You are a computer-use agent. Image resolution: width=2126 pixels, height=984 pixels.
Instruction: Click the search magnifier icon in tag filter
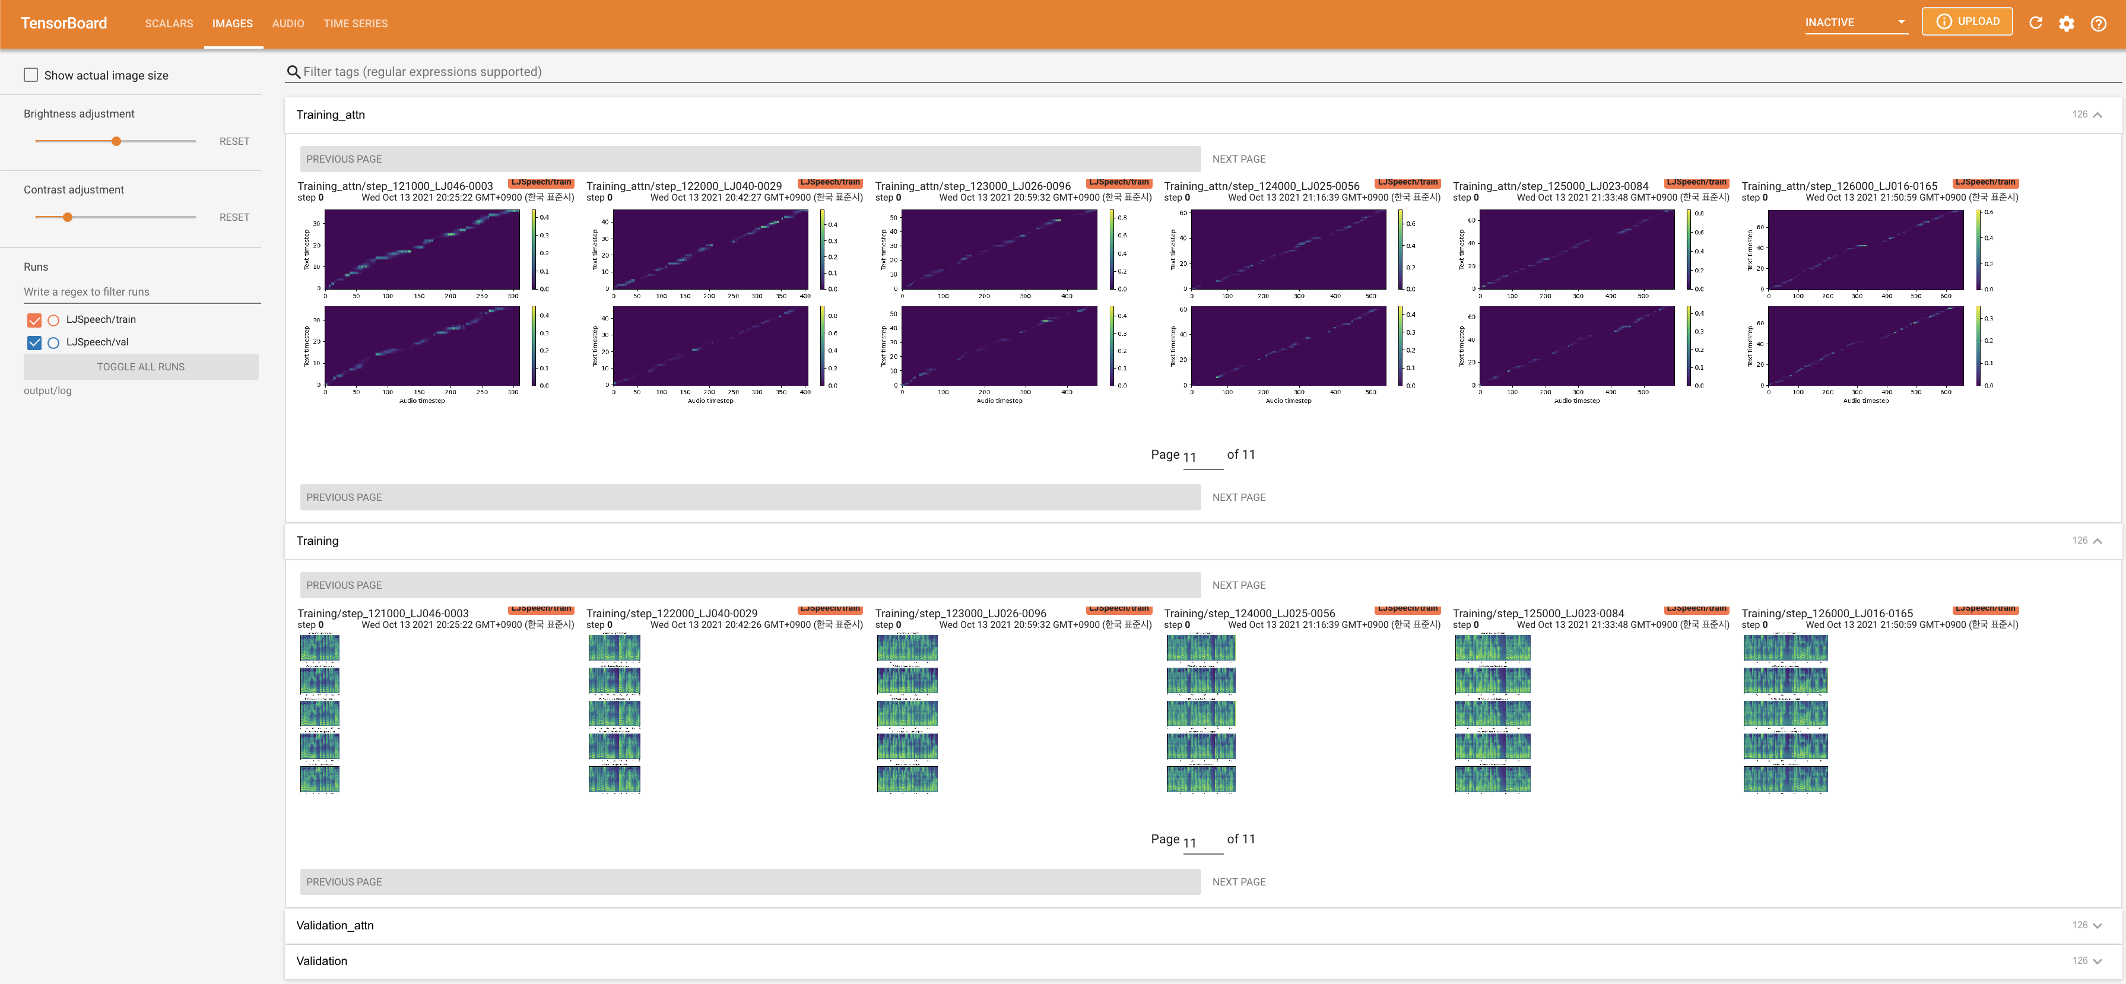pyautogui.click(x=293, y=72)
